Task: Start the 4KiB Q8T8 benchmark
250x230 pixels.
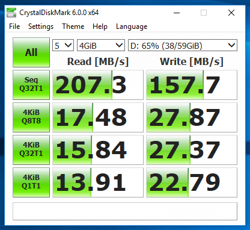Action: pos(31,117)
